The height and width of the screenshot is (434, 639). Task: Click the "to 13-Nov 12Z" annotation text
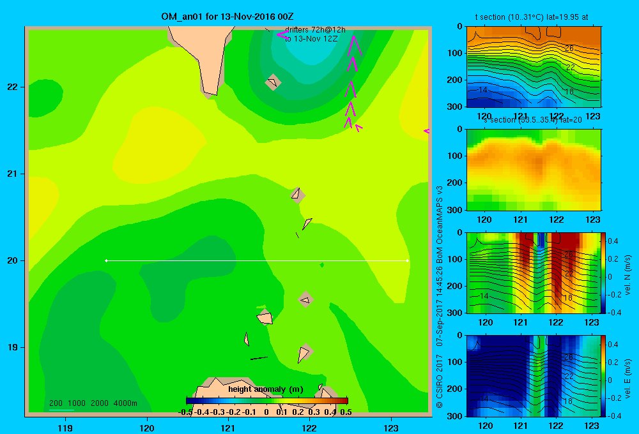coord(311,39)
